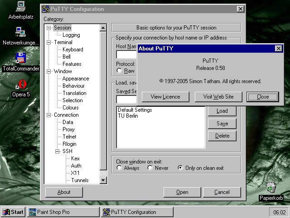
Task: Open the X11 settings category
Action: 75,173
